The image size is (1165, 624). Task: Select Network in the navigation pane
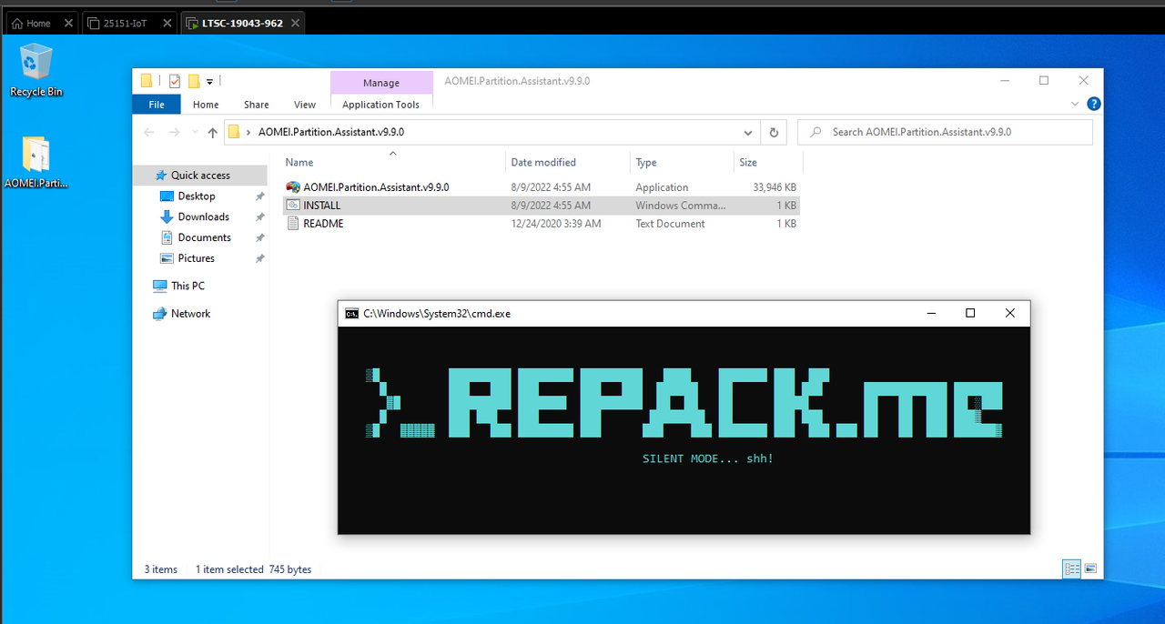190,314
